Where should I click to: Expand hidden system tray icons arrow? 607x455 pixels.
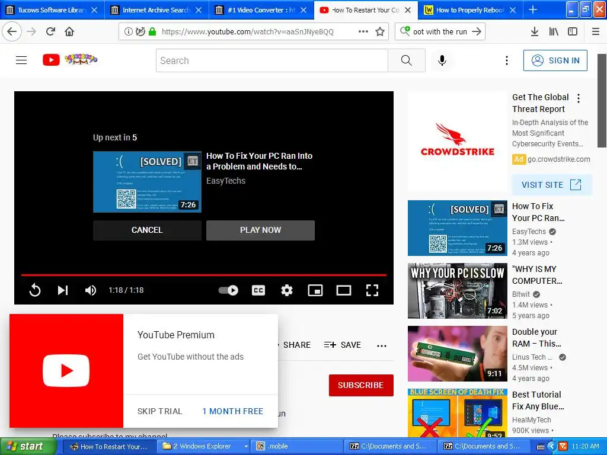point(552,447)
